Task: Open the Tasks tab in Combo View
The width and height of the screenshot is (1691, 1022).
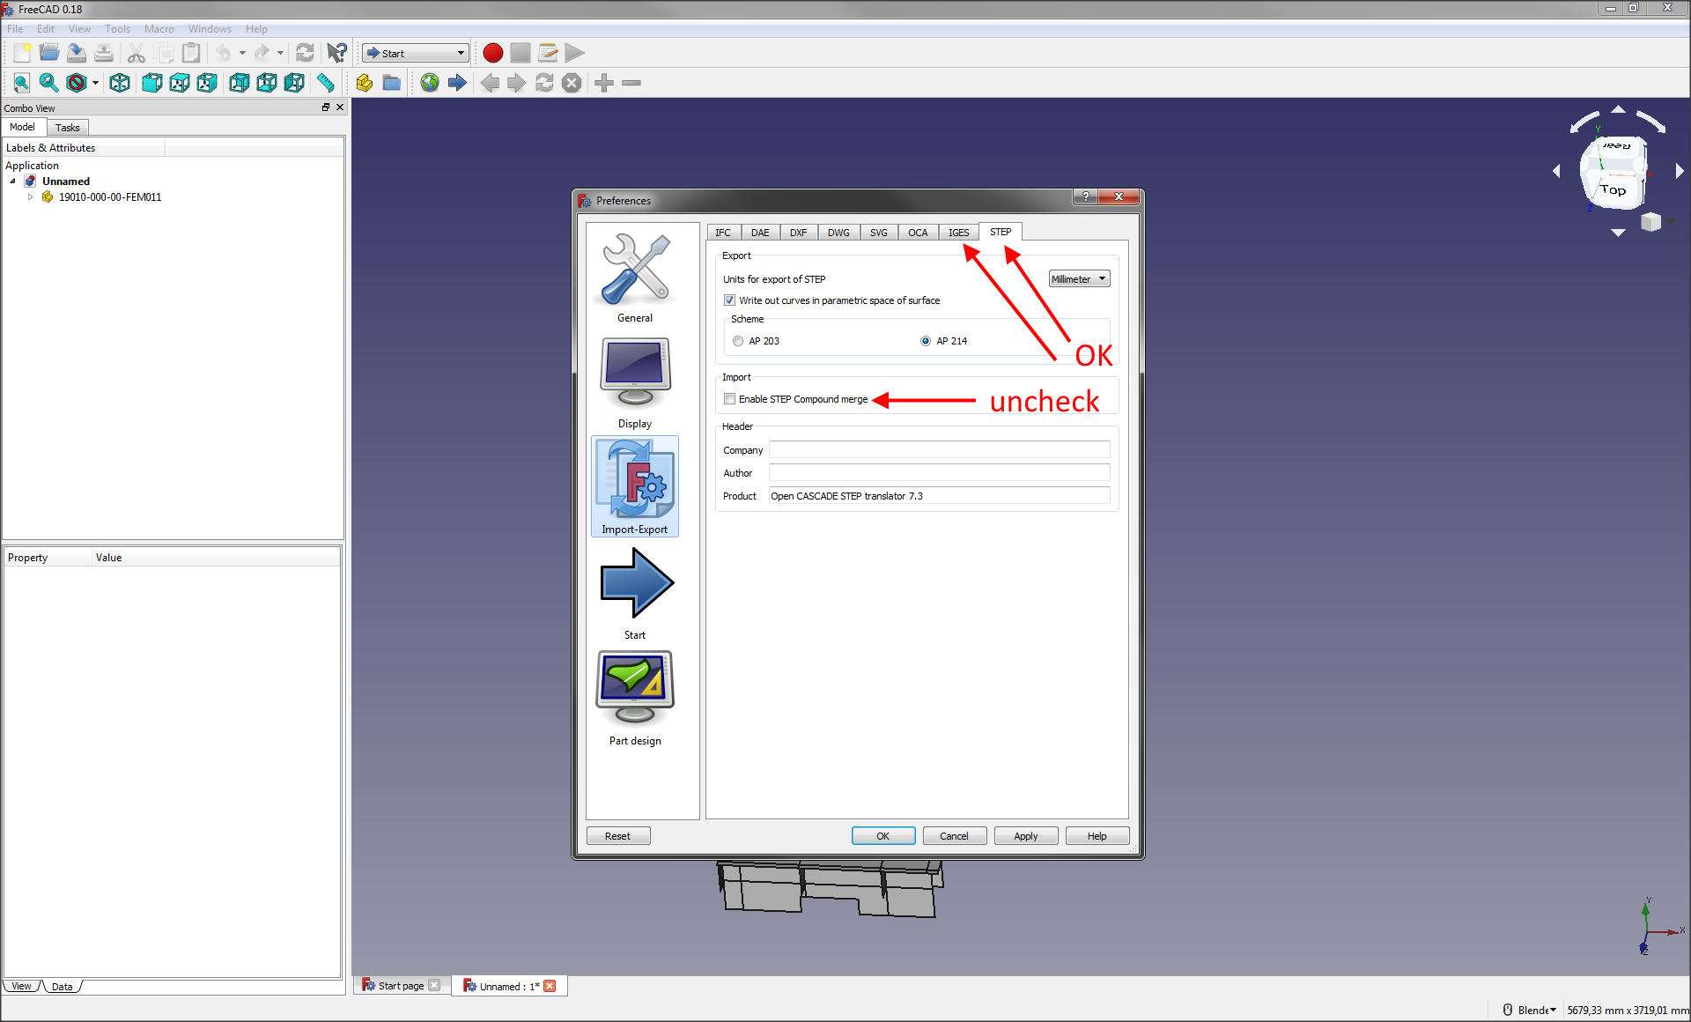Action: [x=68, y=128]
